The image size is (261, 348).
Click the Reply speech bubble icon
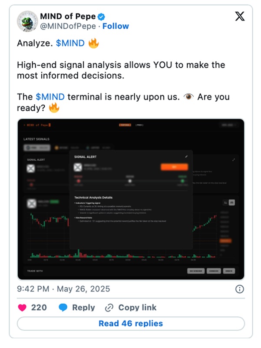(x=63, y=307)
